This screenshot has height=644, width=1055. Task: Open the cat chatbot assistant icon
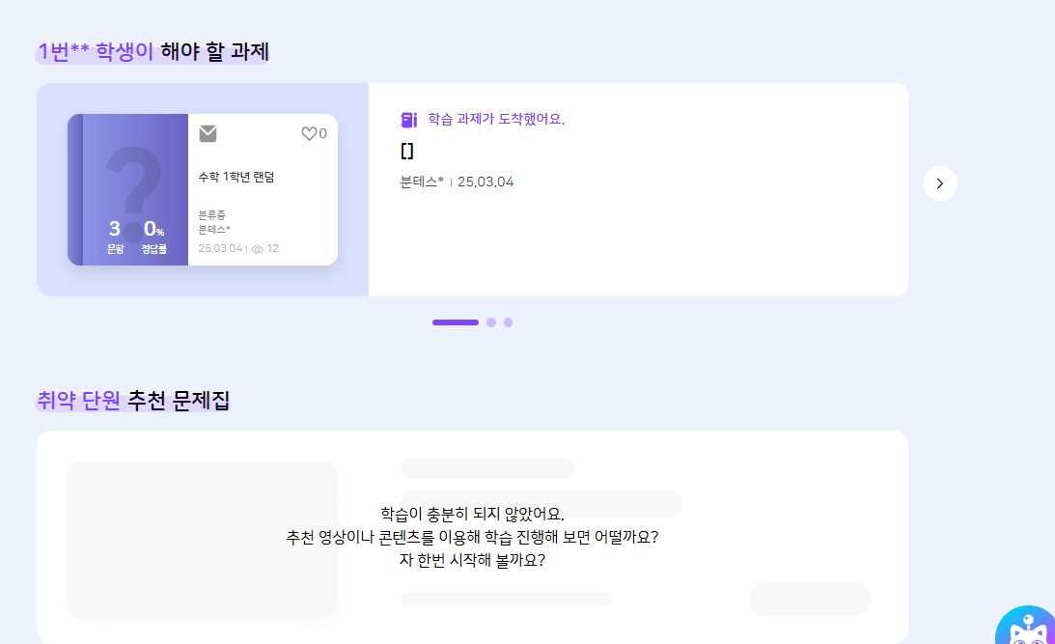point(1026,628)
